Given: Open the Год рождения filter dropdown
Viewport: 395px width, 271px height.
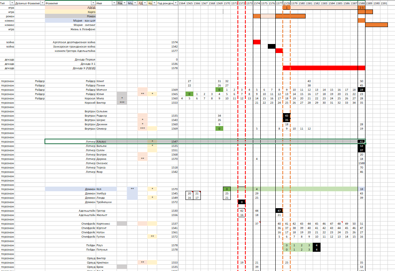Looking at the screenshot, I should (176, 3).
